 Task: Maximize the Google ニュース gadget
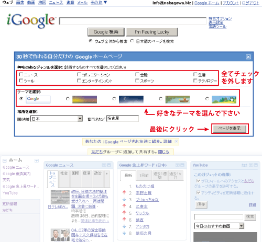click(109, 165)
